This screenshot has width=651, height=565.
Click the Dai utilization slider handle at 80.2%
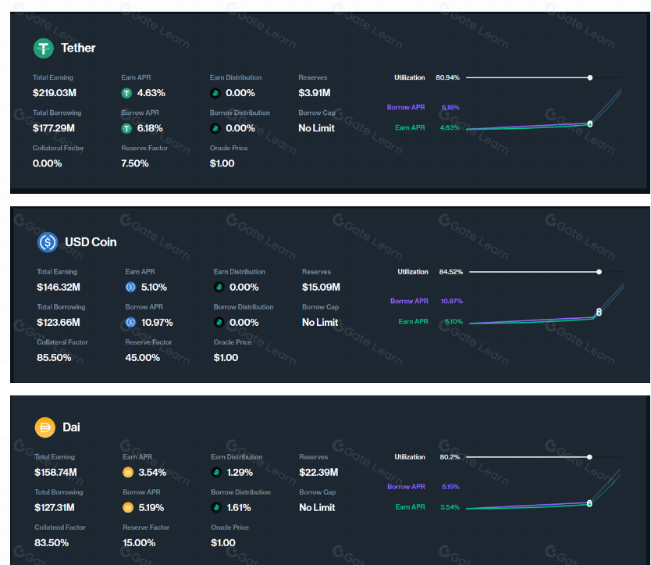click(x=589, y=457)
